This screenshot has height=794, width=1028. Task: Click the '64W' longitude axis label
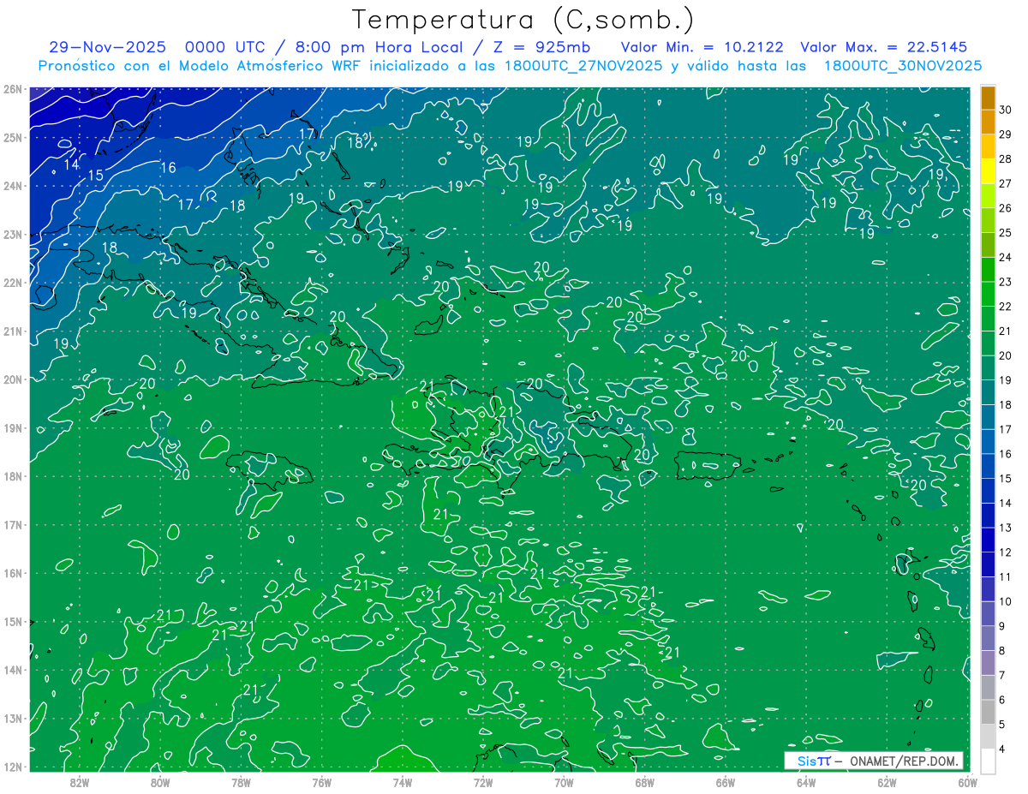pyautogui.click(x=805, y=782)
